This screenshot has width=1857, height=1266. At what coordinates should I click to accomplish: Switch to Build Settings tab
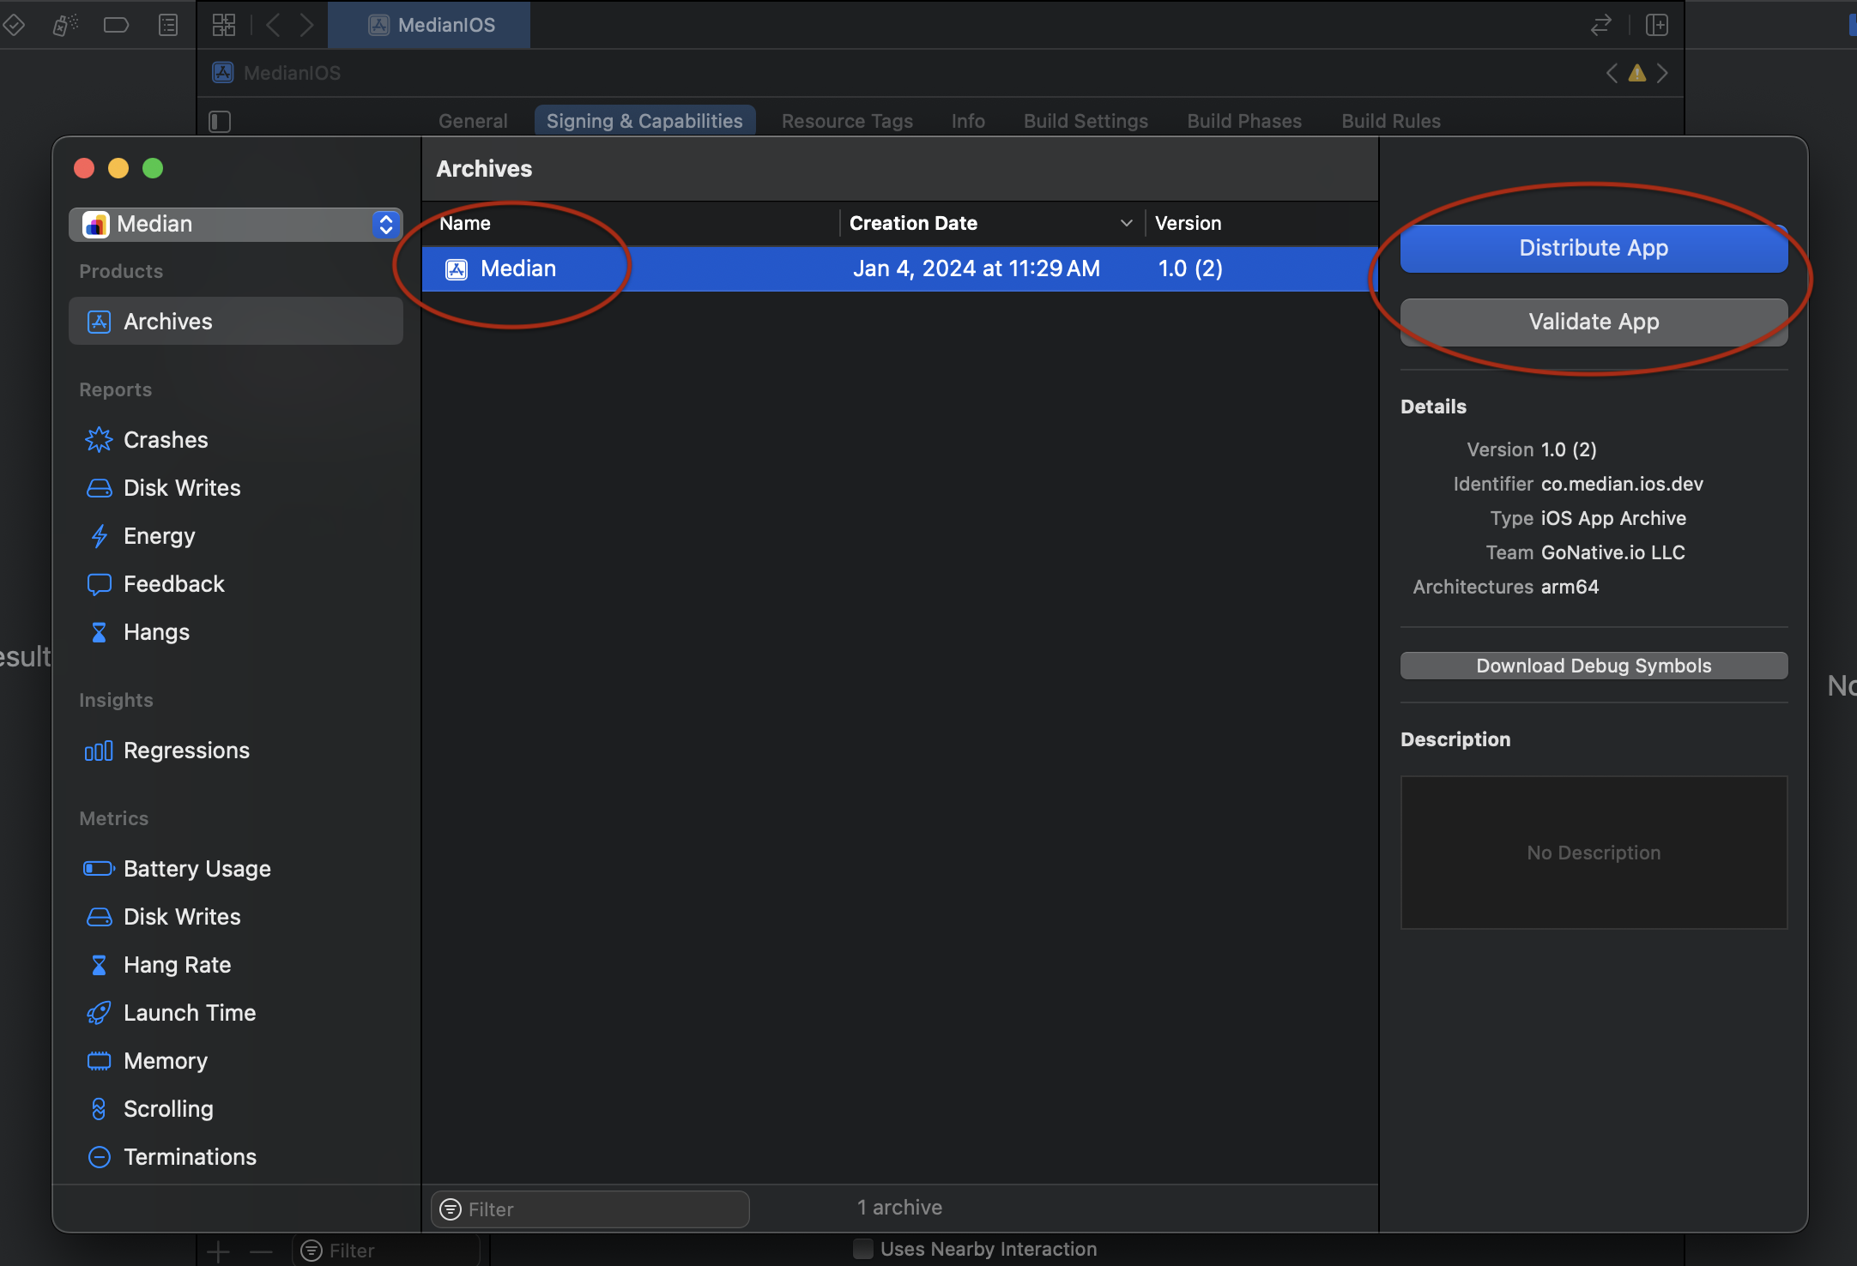(1086, 121)
